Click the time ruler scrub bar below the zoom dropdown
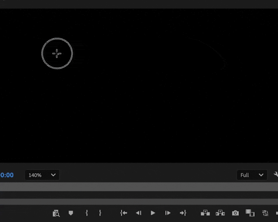Screen dimensions: 278x222 tap(139, 187)
